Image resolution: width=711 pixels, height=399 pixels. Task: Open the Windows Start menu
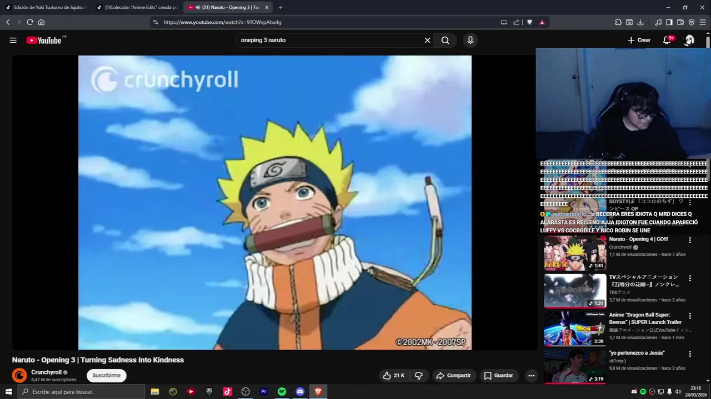pyautogui.click(x=8, y=392)
